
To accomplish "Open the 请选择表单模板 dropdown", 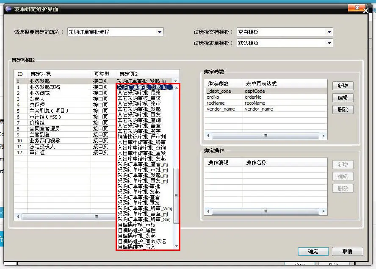I will [329, 43].
